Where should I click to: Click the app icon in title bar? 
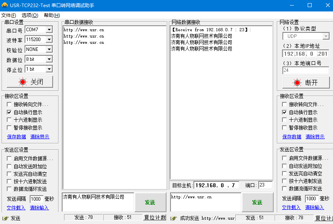coord(5,5)
